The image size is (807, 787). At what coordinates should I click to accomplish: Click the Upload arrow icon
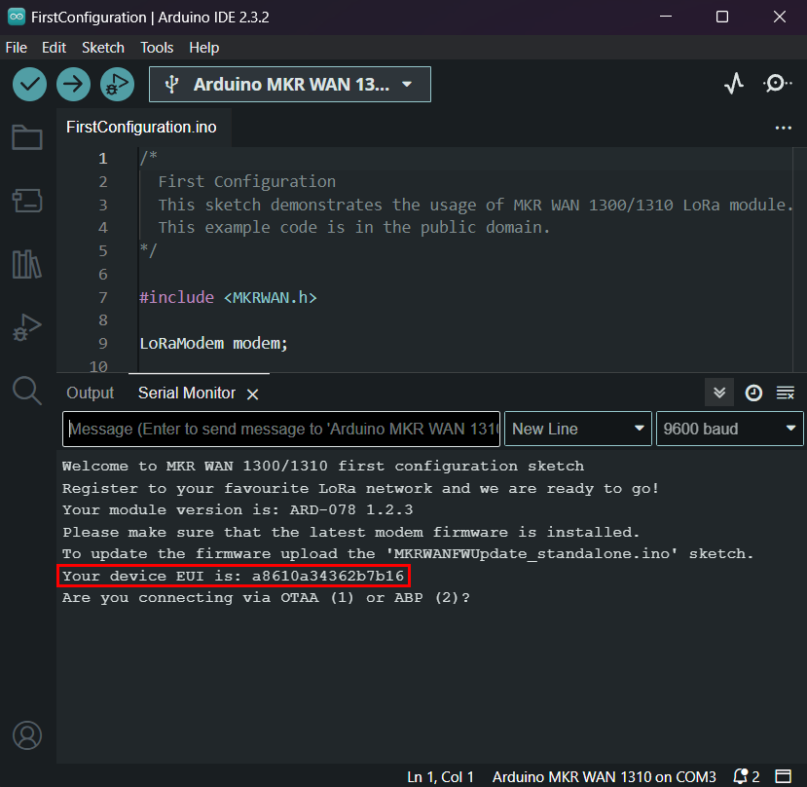click(x=73, y=84)
